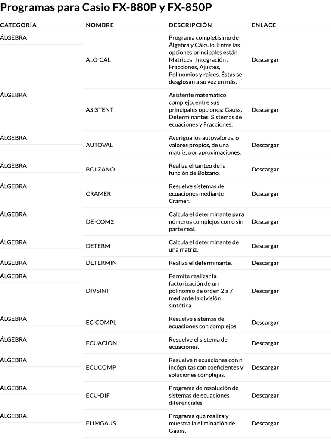Select the DESCRIPCIÓN column header
331x441 pixels.
190,25
